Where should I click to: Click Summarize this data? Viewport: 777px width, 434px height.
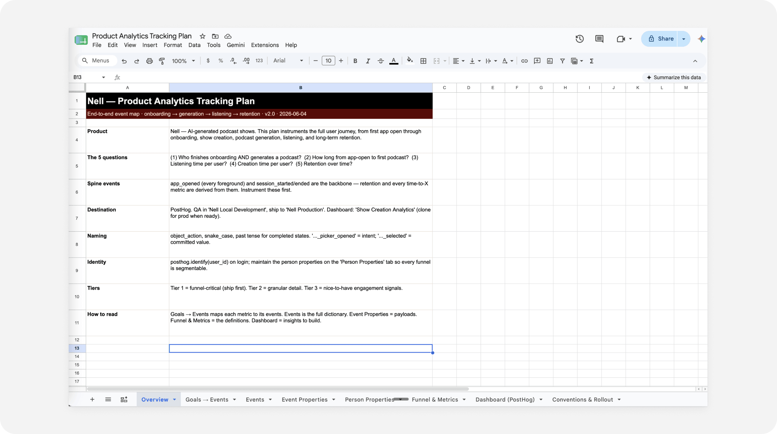pyautogui.click(x=674, y=77)
